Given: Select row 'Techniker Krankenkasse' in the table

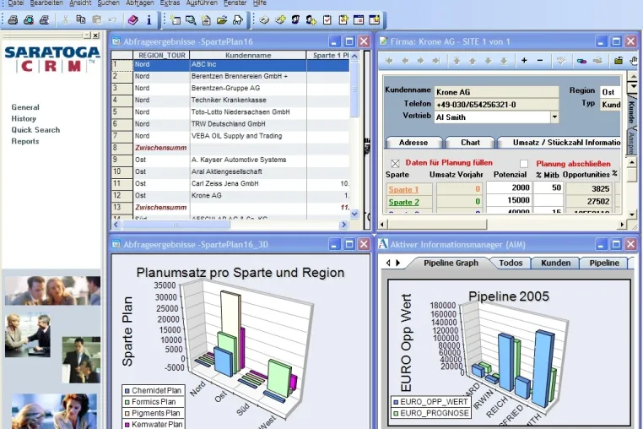Looking at the screenshot, I should (x=230, y=100).
